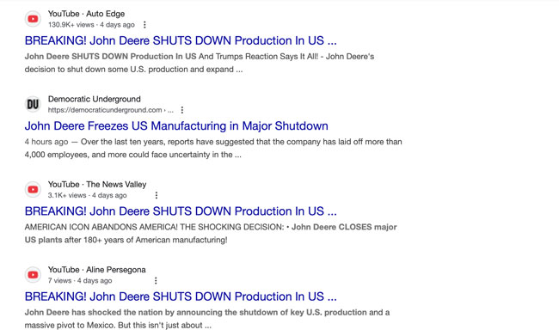The width and height of the screenshot is (559, 336).
Task: Open three-dot menu for Auto Edge result
Action: (x=144, y=25)
